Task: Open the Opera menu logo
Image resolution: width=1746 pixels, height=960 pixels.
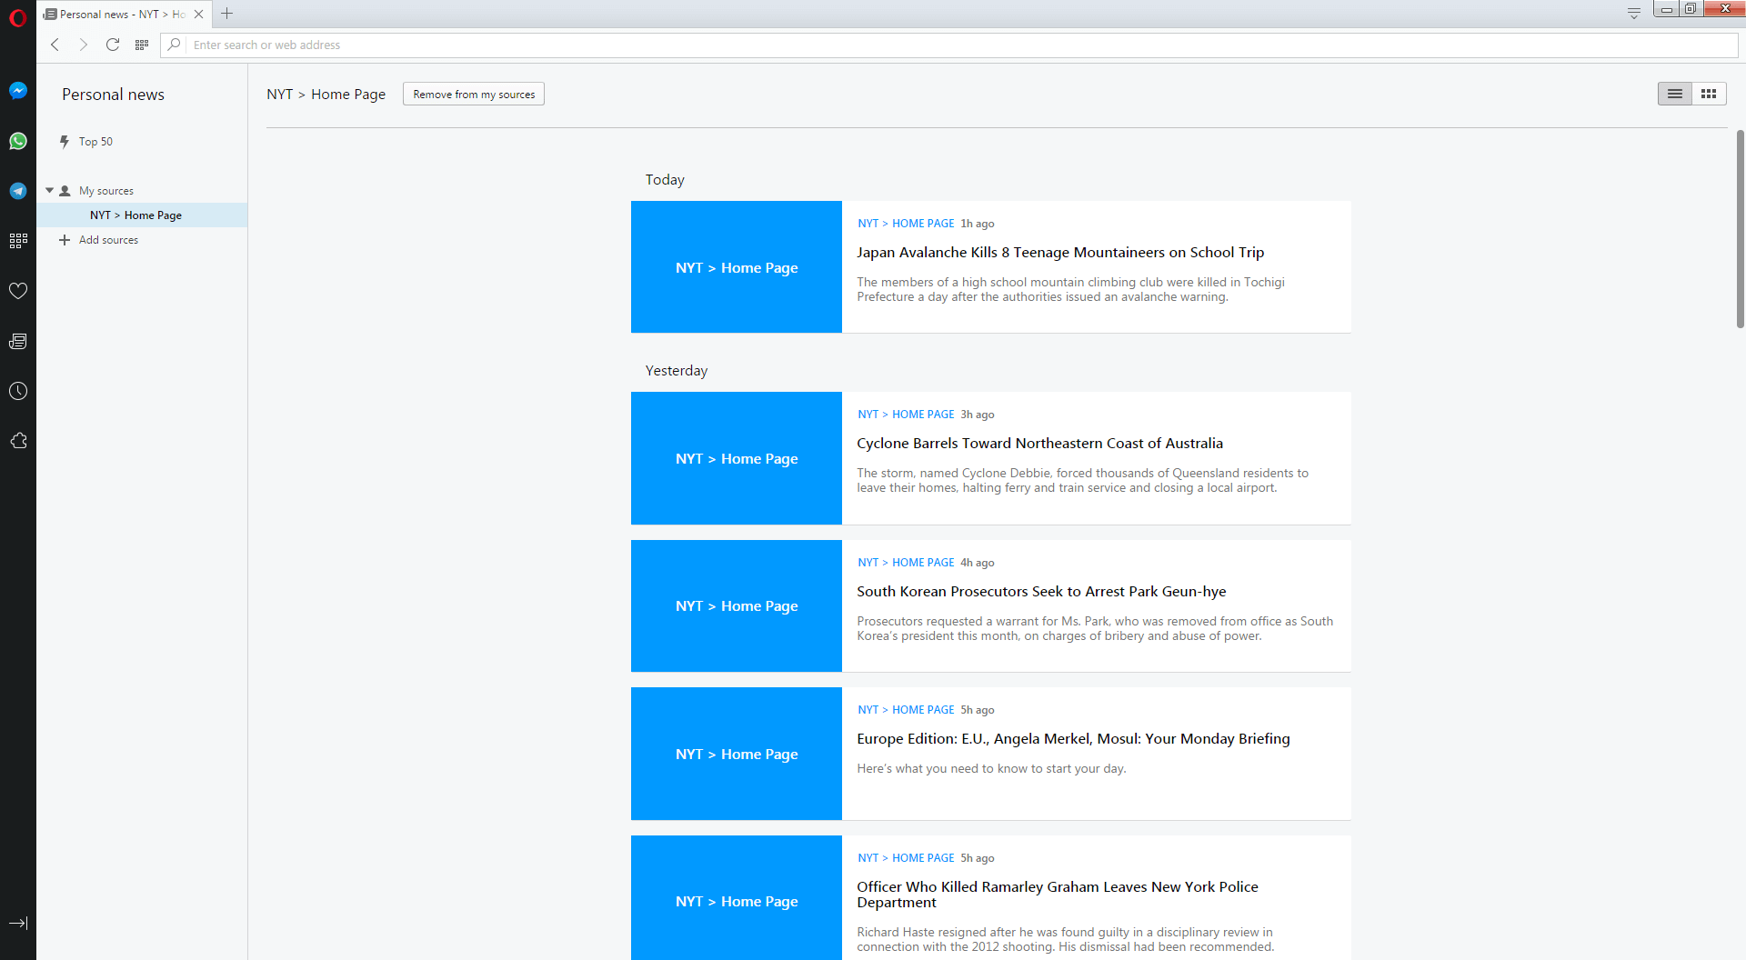Action: coord(17,17)
